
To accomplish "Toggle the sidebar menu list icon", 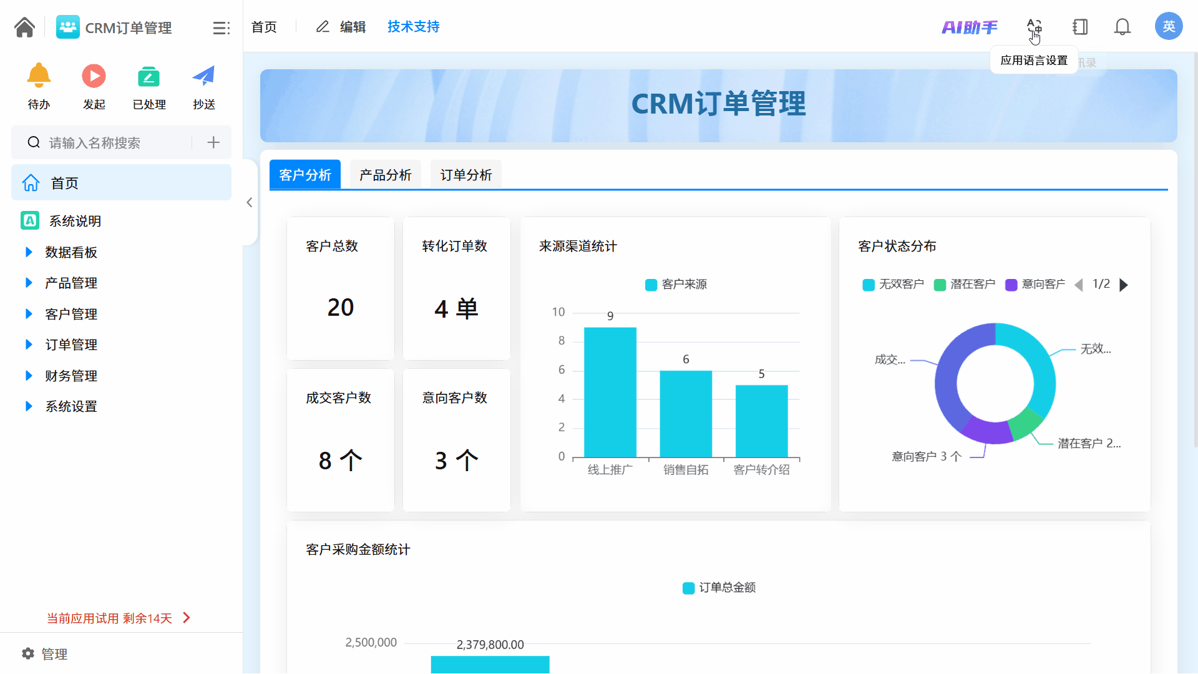I will (221, 28).
